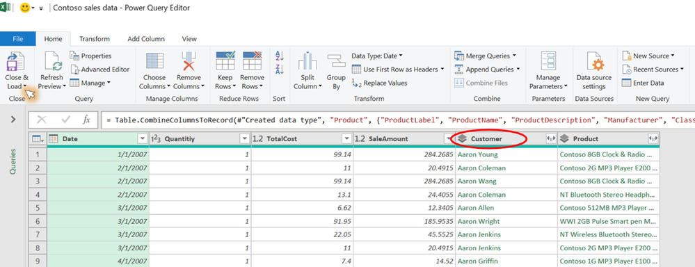Screen dimensions: 695x267
Task: Expand the Customer column records
Action: point(550,139)
